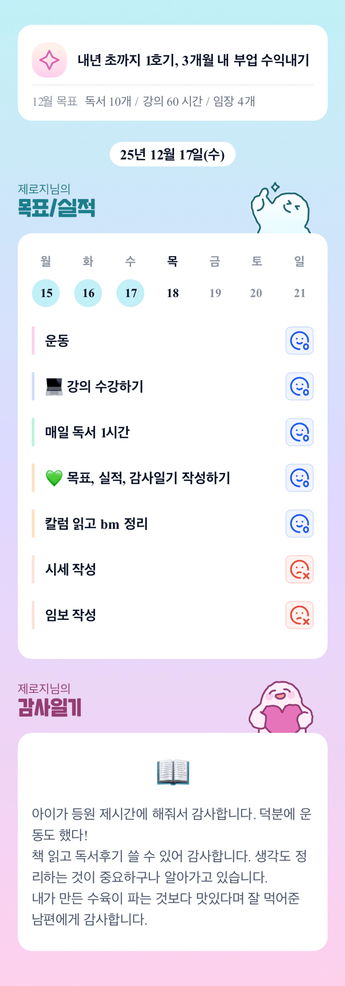The image size is (345, 986).
Task: Toggle the status face for 칼럼 읽고 bm 정리
Action: coord(299,524)
